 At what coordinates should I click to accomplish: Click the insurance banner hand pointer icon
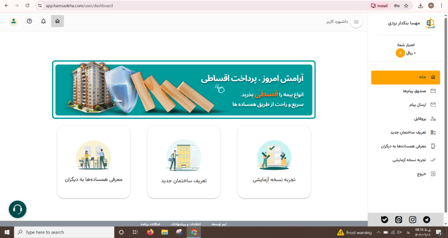tap(220, 88)
